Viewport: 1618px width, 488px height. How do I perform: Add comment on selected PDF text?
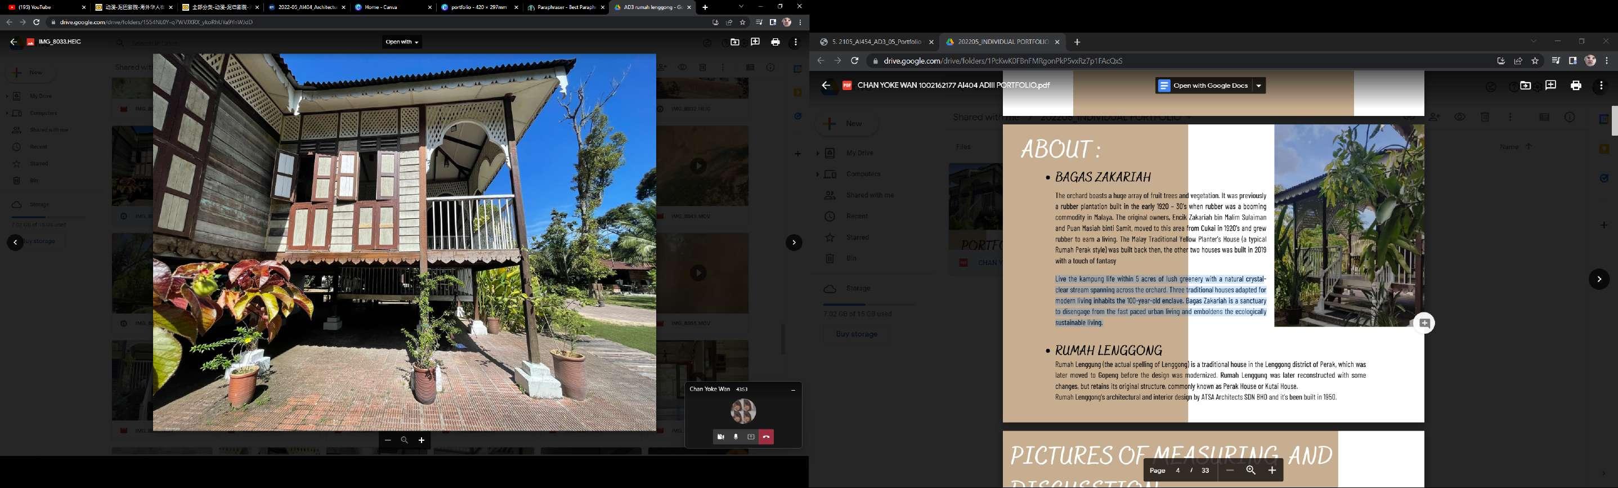1424,324
